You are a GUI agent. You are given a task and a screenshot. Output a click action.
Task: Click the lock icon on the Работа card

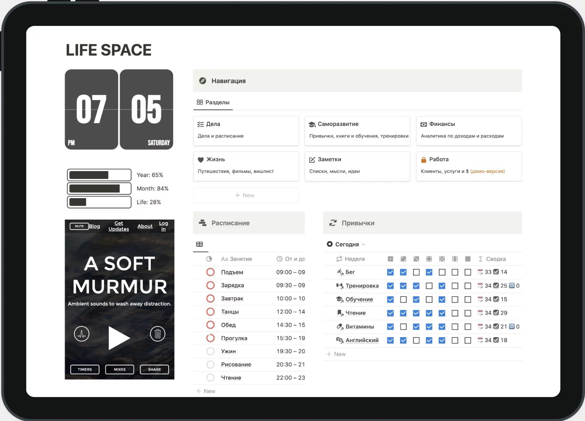(423, 159)
